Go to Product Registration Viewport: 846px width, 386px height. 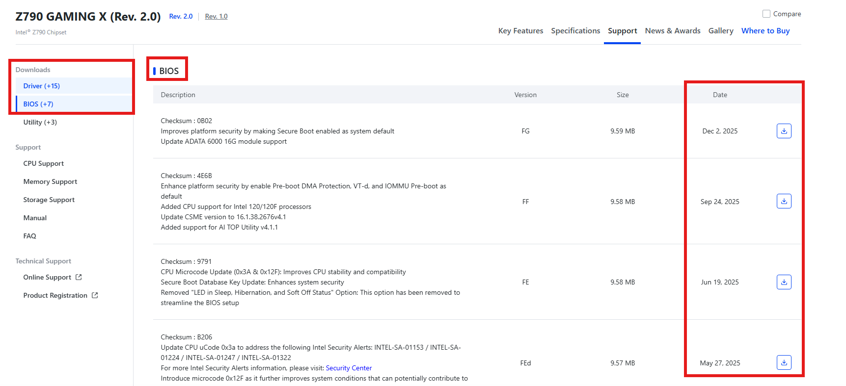click(55, 295)
